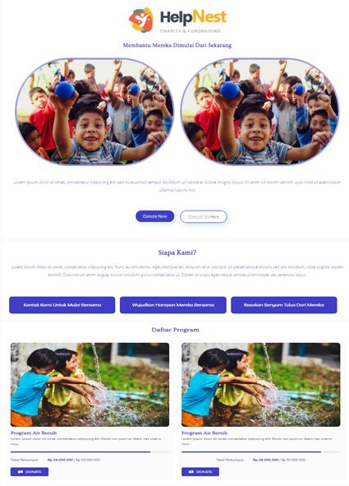Open Kontak Kami Untuk Mulai Bersama button

click(x=62, y=305)
